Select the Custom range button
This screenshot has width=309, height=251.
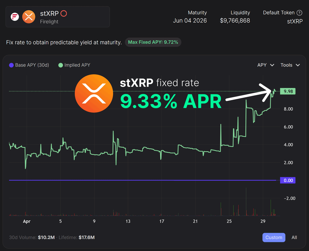[274, 237]
